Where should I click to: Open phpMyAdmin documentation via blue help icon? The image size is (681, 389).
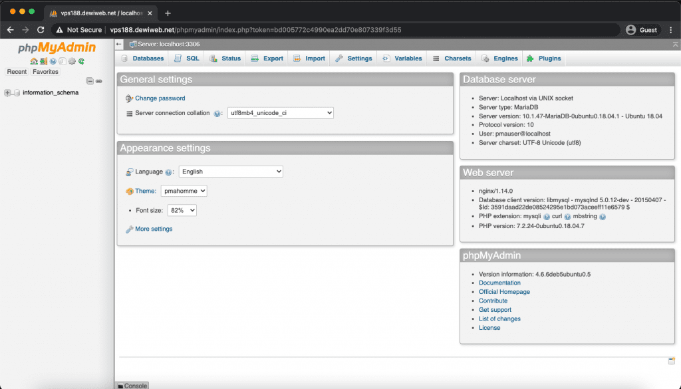53,61
